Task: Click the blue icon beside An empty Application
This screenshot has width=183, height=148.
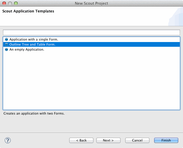Action: pyautogui.click(x=6, y=50)
